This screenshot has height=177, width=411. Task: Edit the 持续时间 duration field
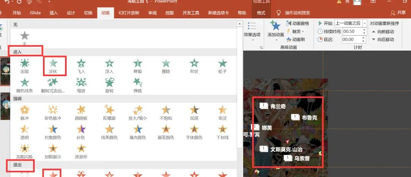(x=354, y=32)
